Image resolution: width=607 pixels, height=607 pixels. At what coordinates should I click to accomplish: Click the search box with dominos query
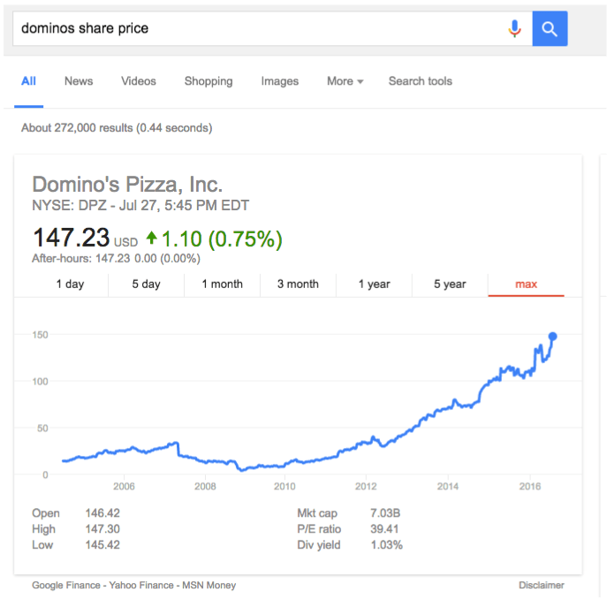260,28
